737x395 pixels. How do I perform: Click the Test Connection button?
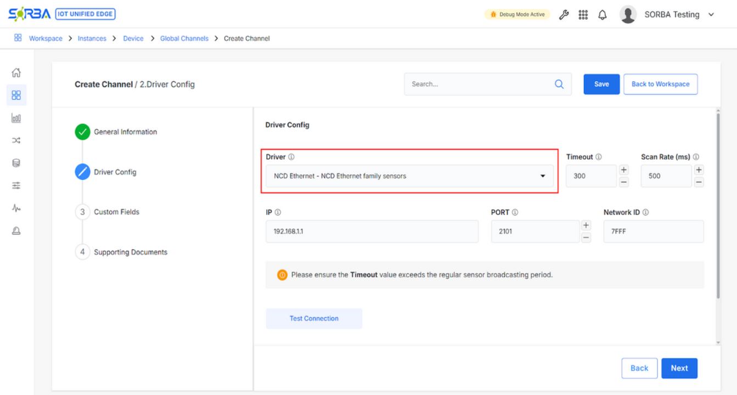click(x=314, y=318)
